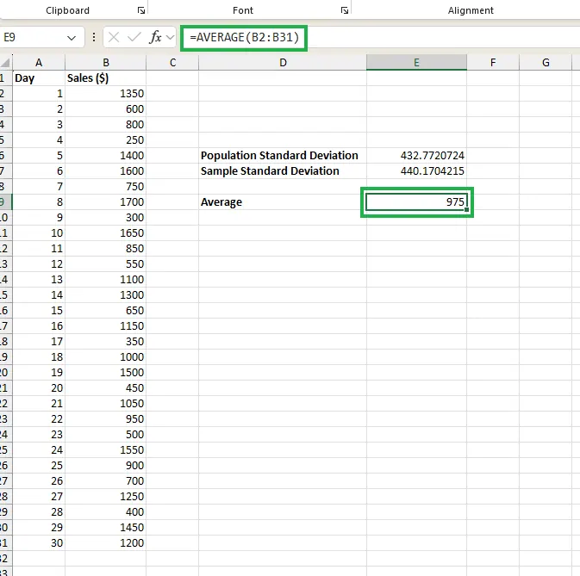This screenshot has height=576, width=580.
Task: Select the sales value 1300
Action: pyautogui.click(x=106, y=295)
